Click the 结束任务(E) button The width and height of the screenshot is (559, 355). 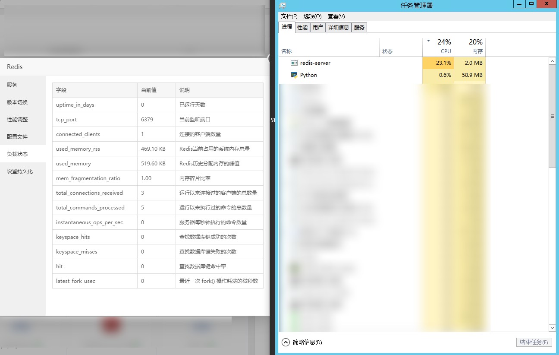[x=534, y=342]
